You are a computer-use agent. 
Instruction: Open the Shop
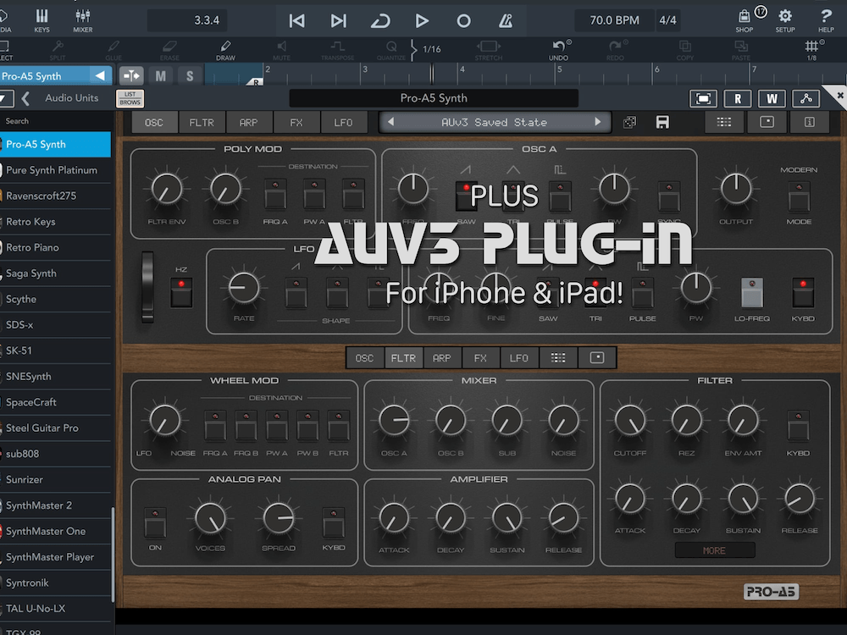point(745,20)
